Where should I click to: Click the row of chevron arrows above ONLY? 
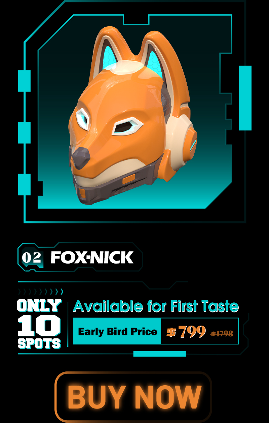(x=40, y=292)
